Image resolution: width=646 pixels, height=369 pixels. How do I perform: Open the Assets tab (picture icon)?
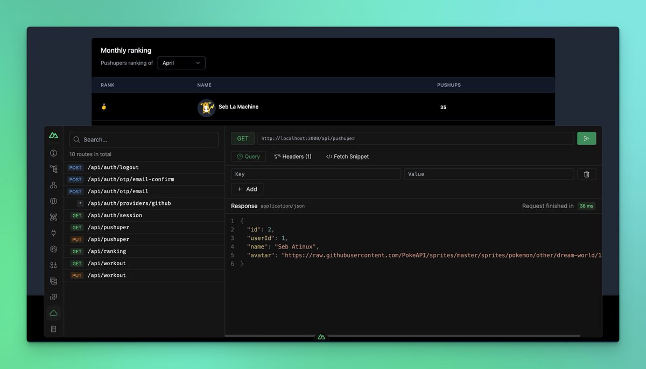point(53,281)
